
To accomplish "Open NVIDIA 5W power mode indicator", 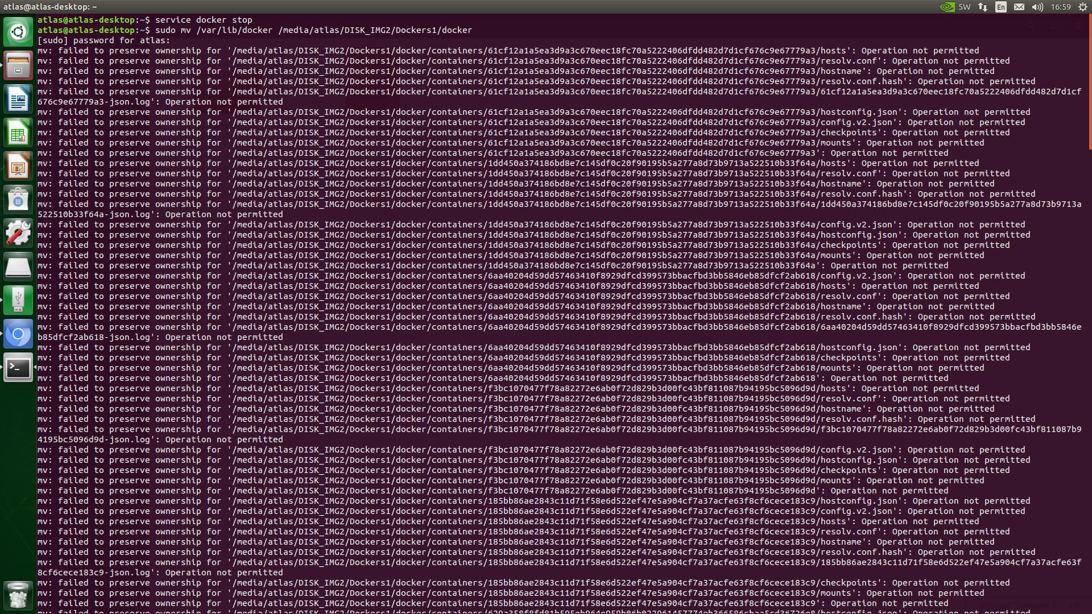I will pyautogui.click(x=955, y=7).
